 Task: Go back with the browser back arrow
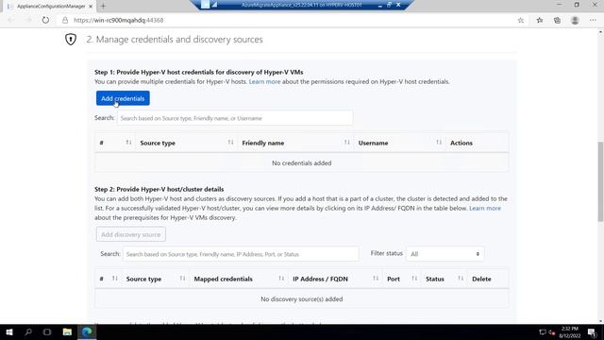point(10,20)
